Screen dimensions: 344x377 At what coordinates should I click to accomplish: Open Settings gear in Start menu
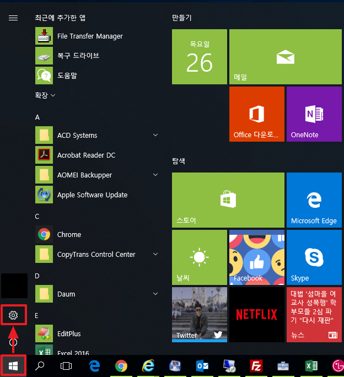coord(13,315)
